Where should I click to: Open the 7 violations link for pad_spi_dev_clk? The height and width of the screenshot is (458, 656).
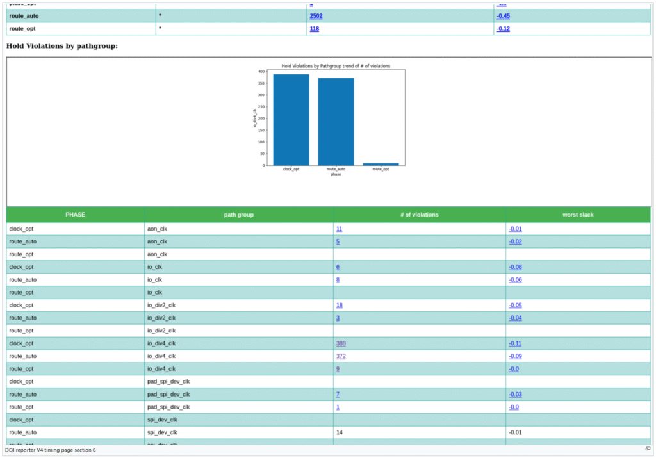point(338,395)
